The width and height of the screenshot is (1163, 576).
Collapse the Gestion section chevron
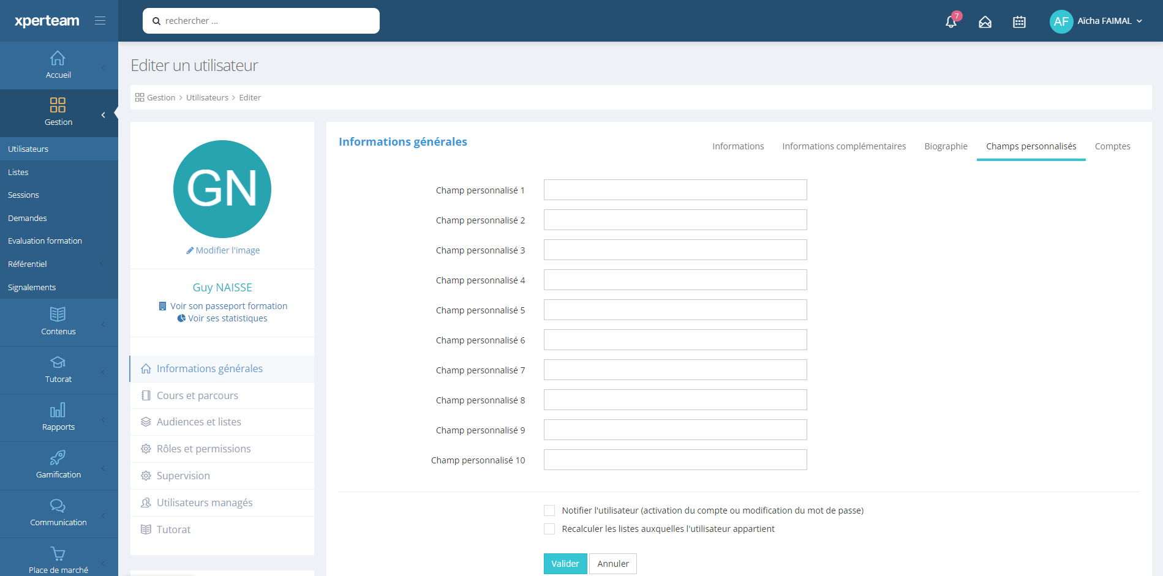pyautogui.click(x=103, y=115)
